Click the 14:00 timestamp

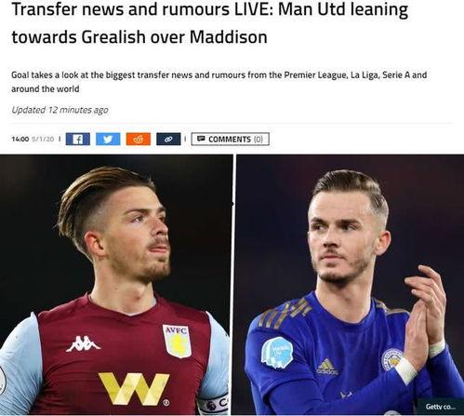pyautogui.click(x=20, y=139)
